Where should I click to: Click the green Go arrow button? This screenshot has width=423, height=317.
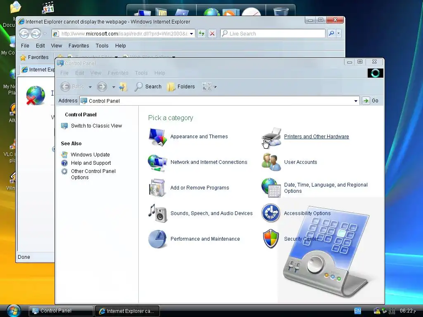[366, 101]
